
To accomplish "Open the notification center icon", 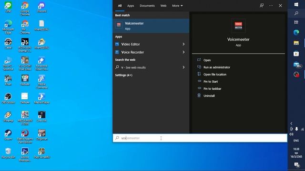I will pos(296,165).
